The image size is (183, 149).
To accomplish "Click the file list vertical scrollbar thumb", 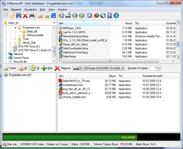I will coord(178,44).
